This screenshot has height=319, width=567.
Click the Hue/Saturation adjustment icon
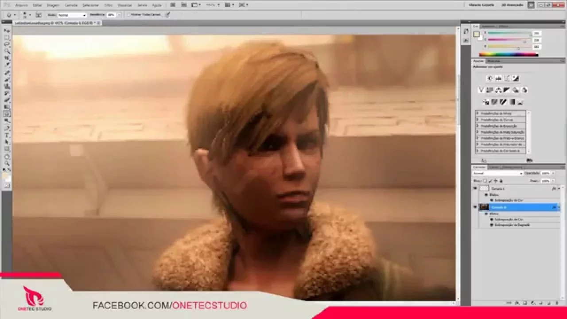[490, 90]
